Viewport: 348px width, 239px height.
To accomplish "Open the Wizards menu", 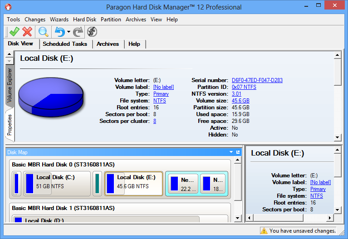I will tap(59, 20).
